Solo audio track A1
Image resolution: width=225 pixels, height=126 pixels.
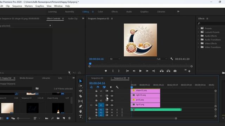[x=117, y=110]
